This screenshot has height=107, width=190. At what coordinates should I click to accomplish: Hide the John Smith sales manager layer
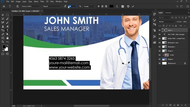point(159,34)
